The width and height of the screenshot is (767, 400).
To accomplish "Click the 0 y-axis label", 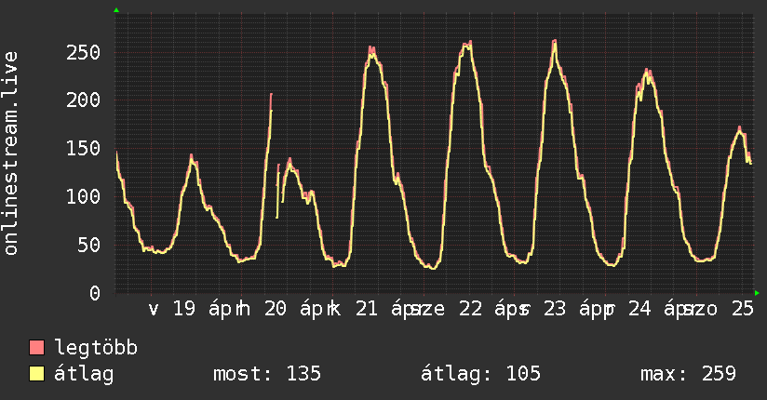I will pos(95,293).
